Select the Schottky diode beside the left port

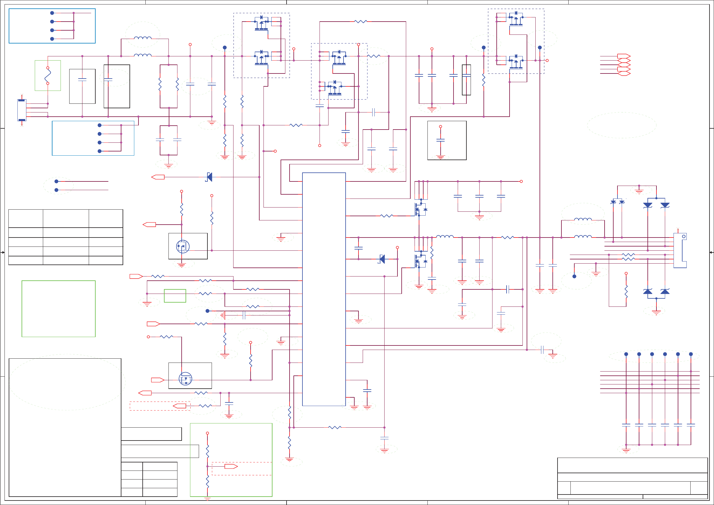(x=209, y=177)
